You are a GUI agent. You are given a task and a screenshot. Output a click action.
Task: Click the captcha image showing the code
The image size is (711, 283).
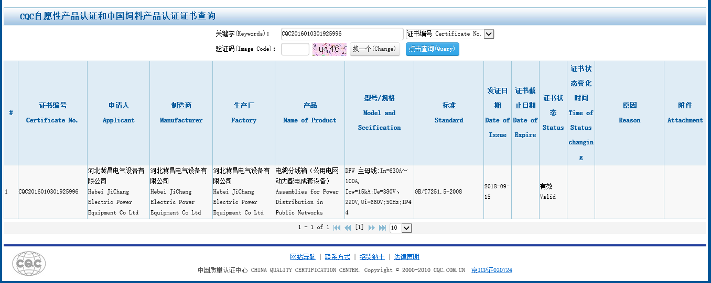(329, 49)
